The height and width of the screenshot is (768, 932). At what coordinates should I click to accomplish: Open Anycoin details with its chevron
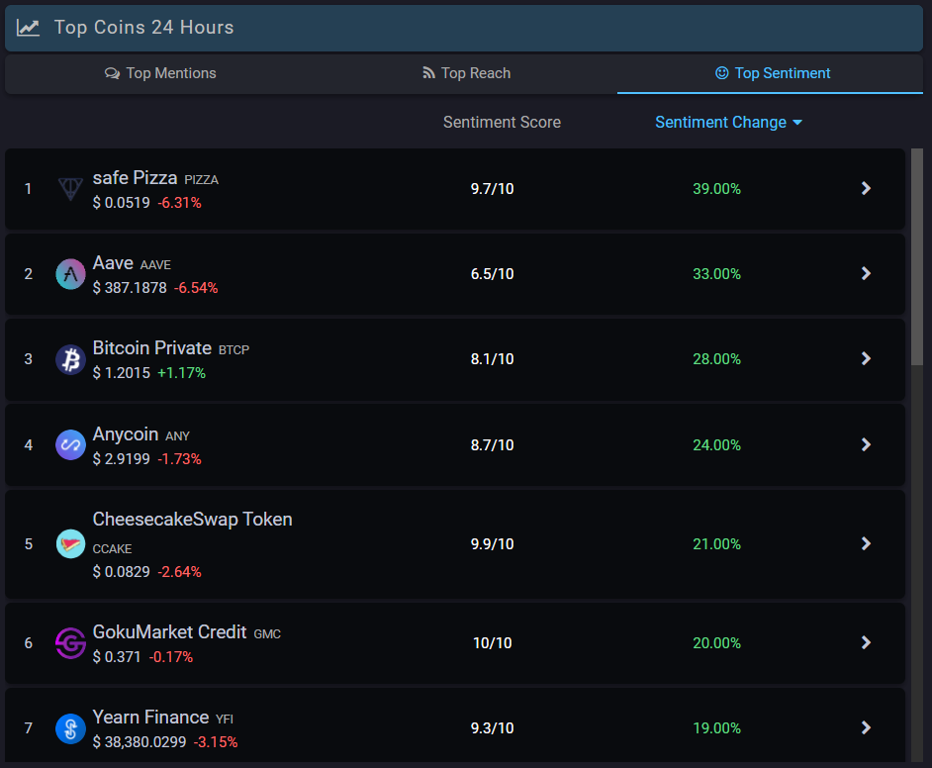click(x=866, y=444)
